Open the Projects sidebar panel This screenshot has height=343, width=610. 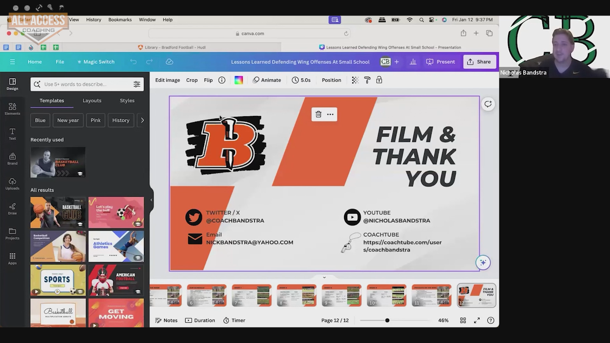tap(12, 234)
